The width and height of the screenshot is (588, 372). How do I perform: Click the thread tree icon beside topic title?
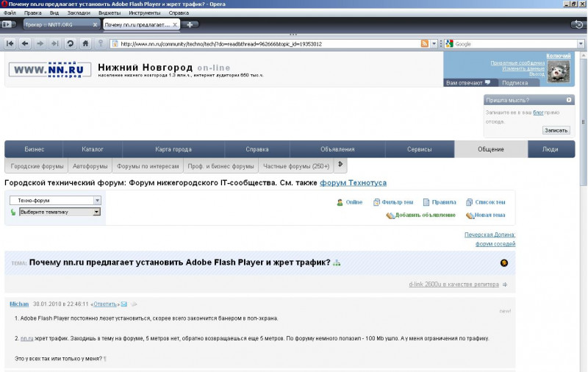337,263
